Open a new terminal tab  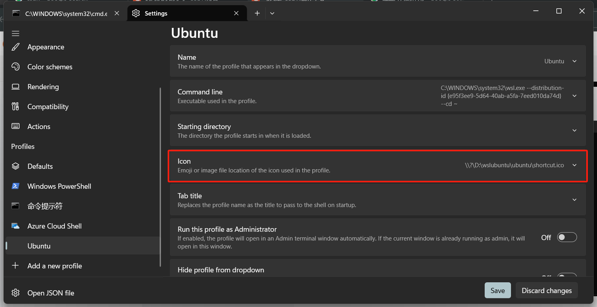click(257, 13)
